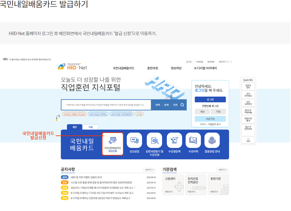Jump to top with TOP button
Viewport: 291px width, 211px height.
click(x=248, y=140)
